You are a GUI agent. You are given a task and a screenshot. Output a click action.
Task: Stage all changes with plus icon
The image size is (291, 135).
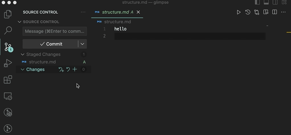(x=75, y=69)
